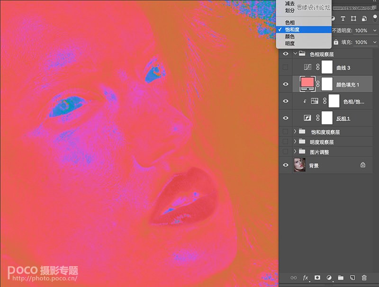This screenshot has height=287, width=379.
Task: Click the 填充 100% value field
Action: tap(361, 42)
